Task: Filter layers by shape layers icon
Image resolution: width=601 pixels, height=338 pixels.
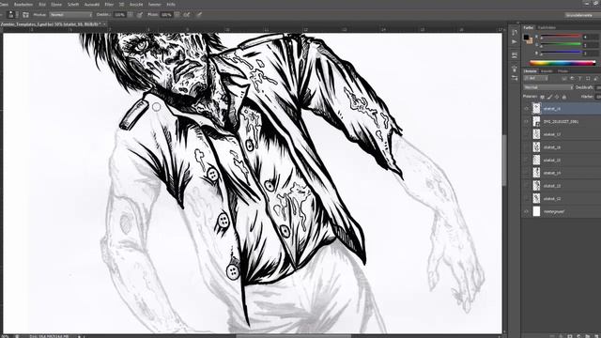Action: 588,79
